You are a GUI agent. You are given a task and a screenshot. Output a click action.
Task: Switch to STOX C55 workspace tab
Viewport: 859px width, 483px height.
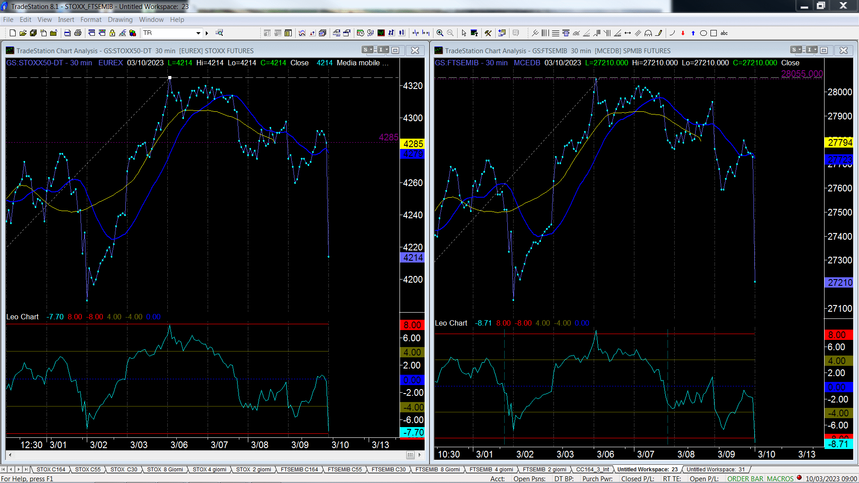coord(88,470)
